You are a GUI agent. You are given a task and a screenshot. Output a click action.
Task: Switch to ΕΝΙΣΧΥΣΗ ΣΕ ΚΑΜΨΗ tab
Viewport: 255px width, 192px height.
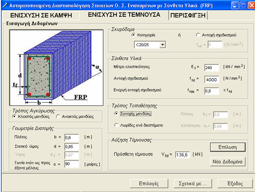tap(41, 16)
